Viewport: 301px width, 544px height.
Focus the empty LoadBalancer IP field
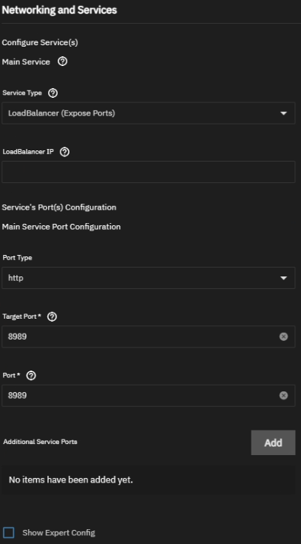148,172
